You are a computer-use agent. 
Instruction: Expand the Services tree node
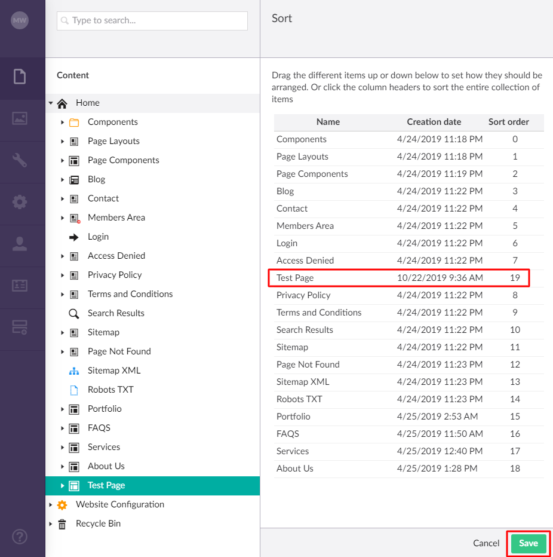[63, 447]
